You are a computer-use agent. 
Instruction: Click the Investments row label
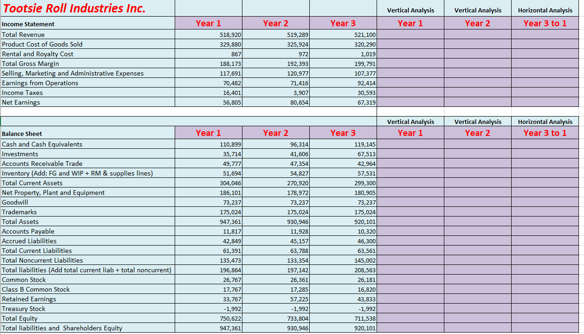88,154
